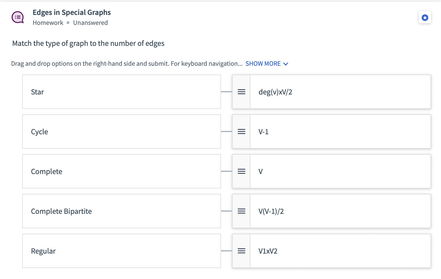
Task: Expand instructions with SHOW MORE
Action: [263, 64]
